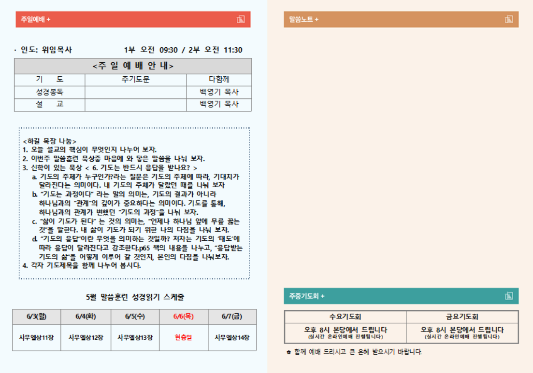The image size is (533, 373).
Task: Click 백영기 목사 in the 설교 row
Action: click(x=219, y=104)
